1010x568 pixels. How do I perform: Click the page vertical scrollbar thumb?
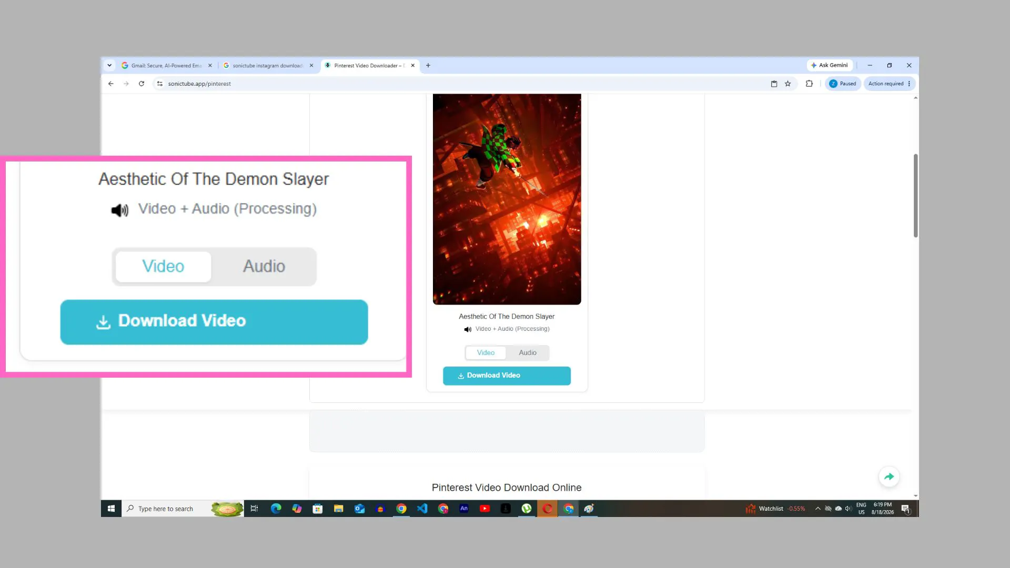[x=915, y=196]
